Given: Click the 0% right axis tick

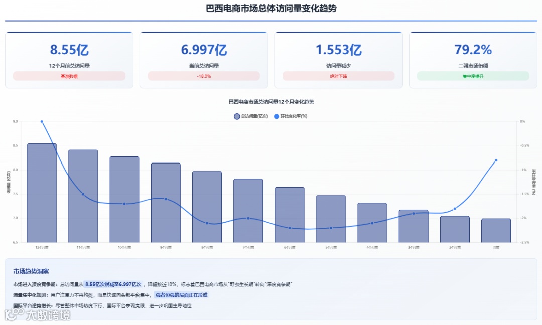Looking at the screenshot, I should [522, 121].
